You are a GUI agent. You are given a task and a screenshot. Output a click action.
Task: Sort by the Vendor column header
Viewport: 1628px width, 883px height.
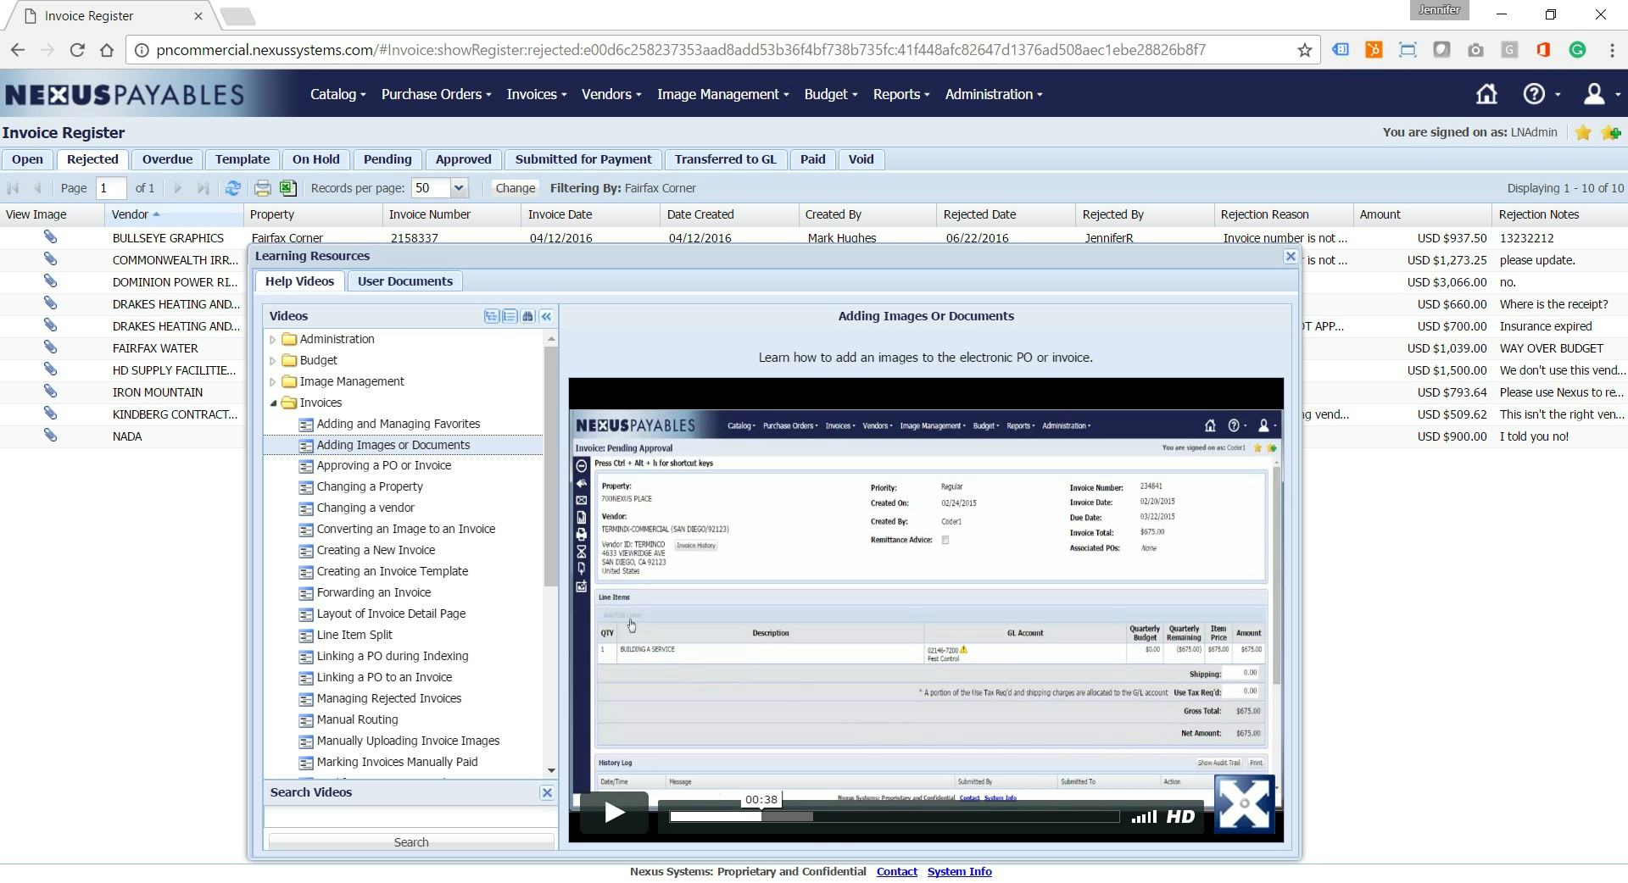[x=174, y=214]
